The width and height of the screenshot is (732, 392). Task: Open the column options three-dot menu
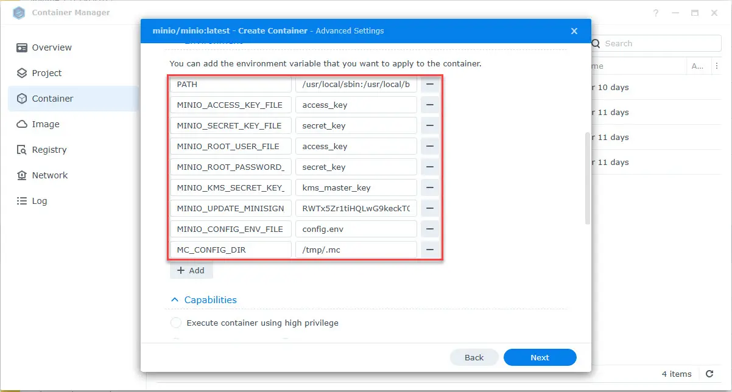(716, 66)
